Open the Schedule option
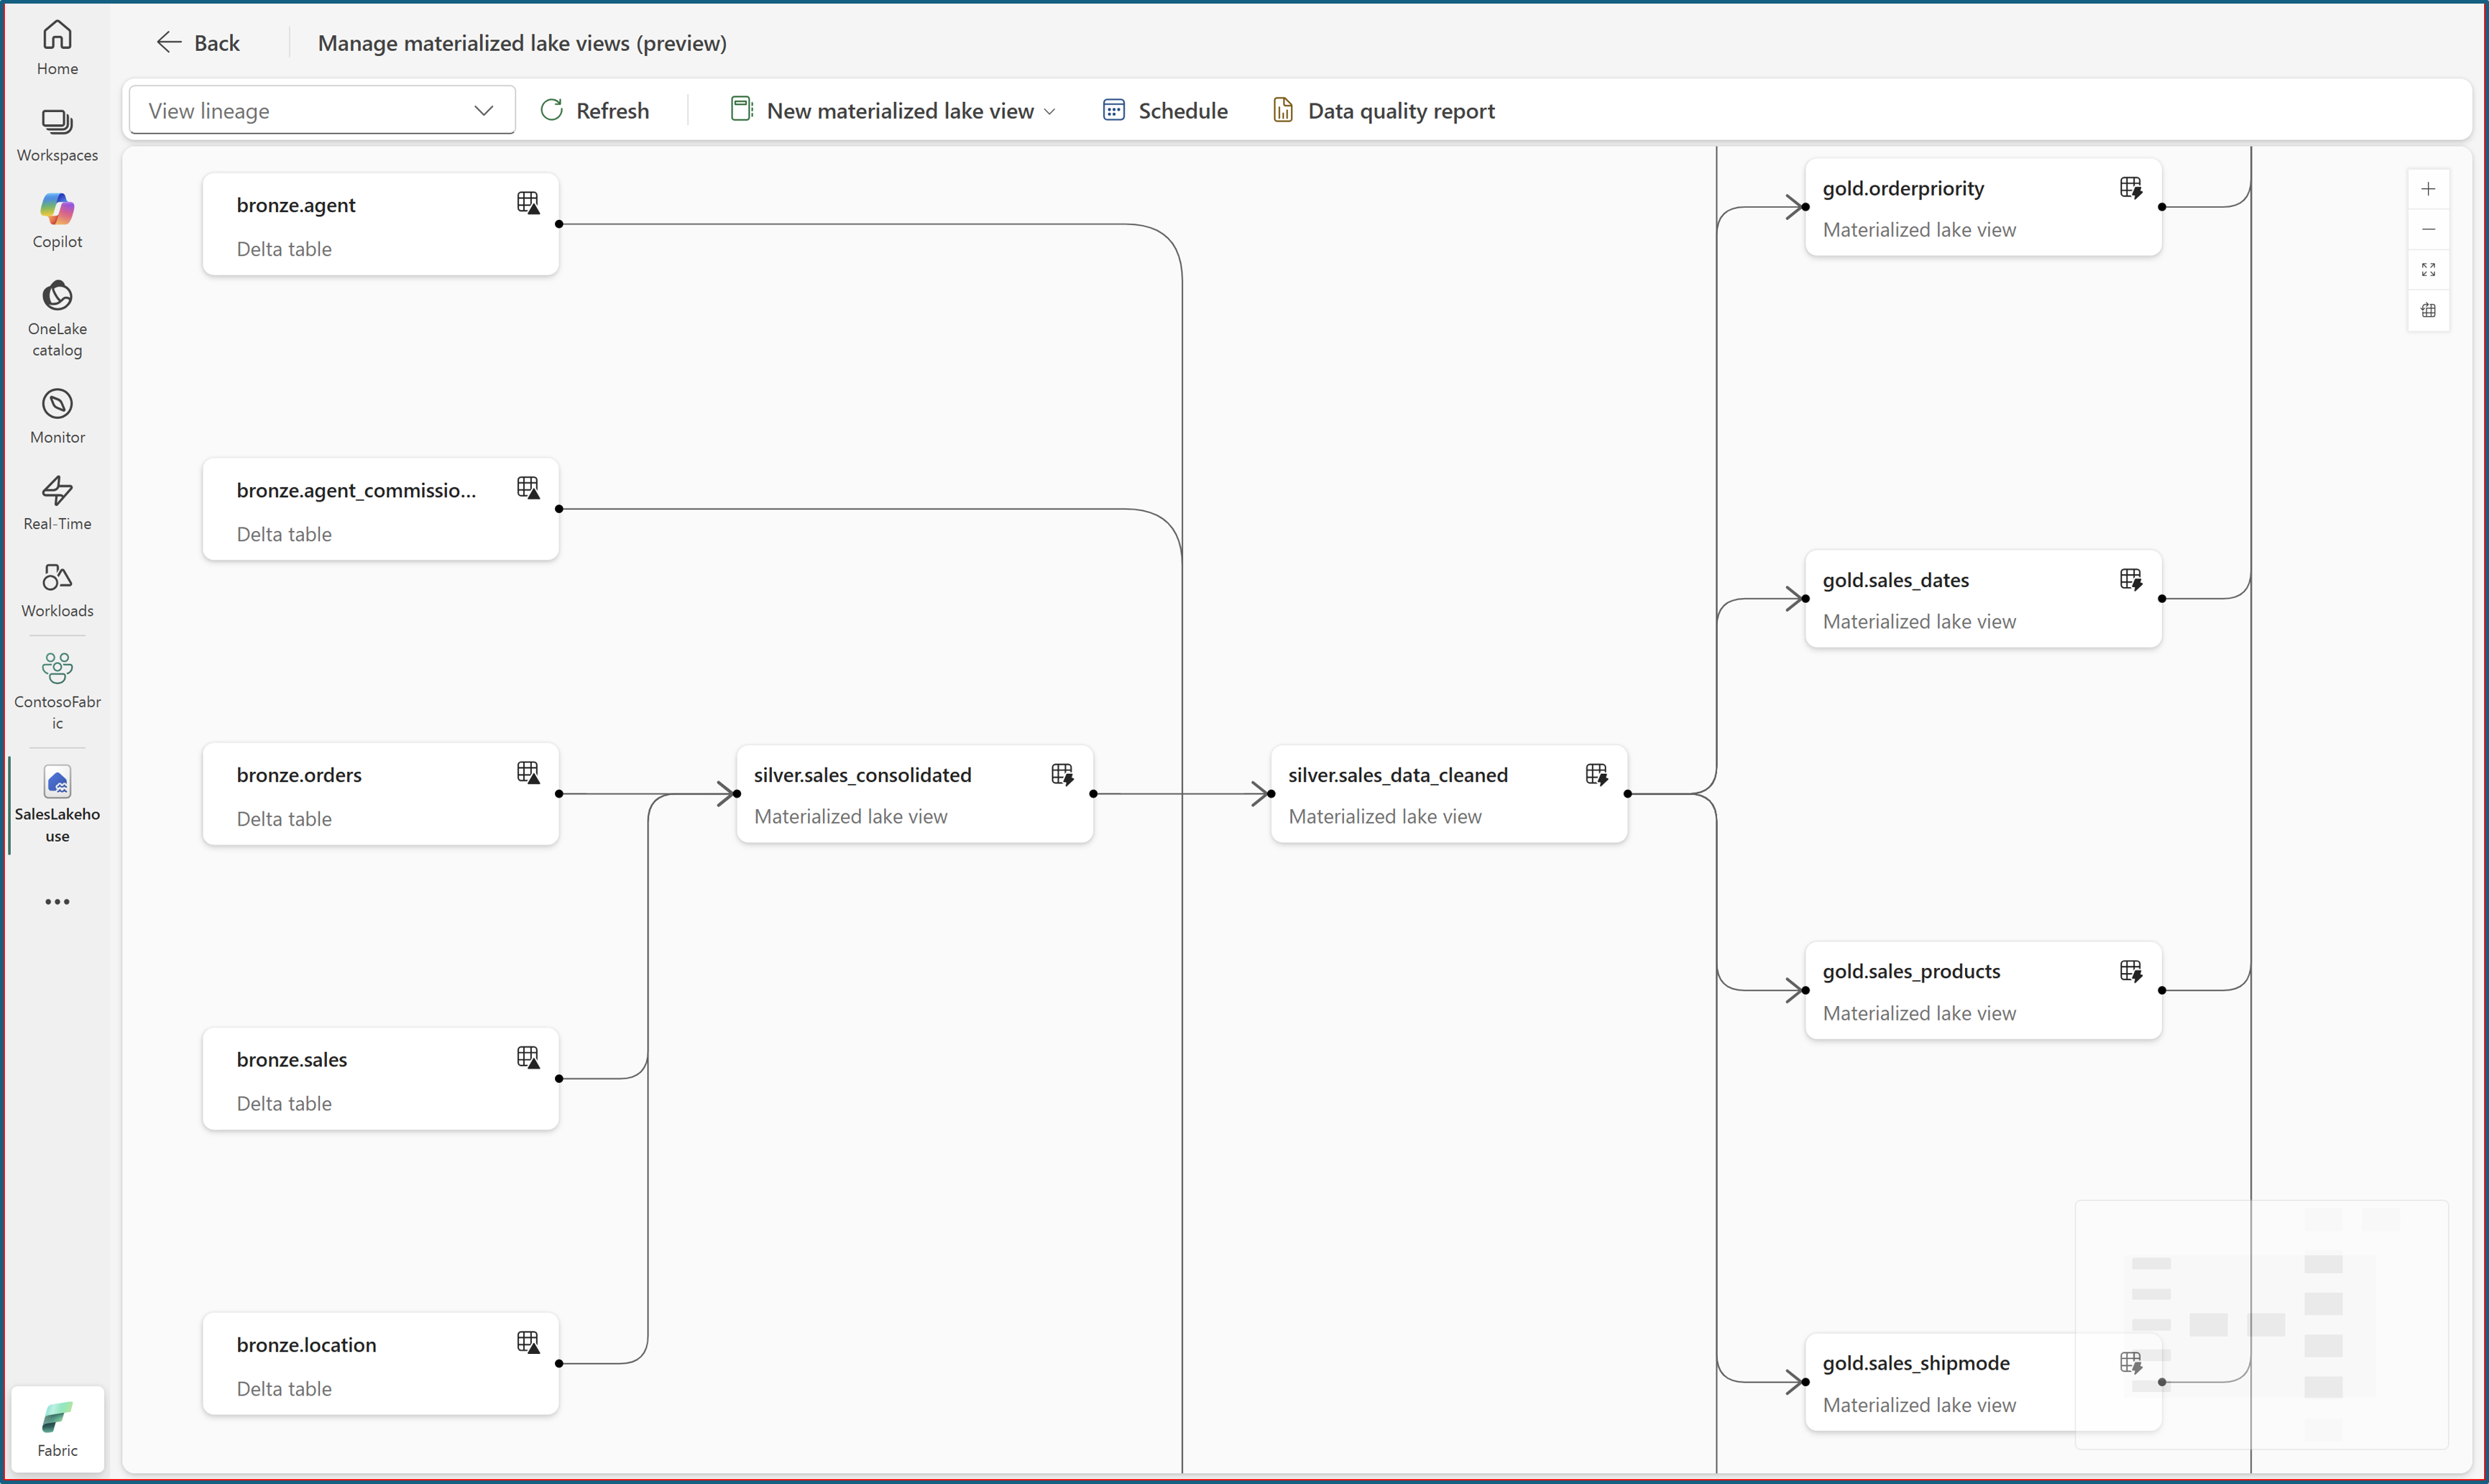 1165,111
